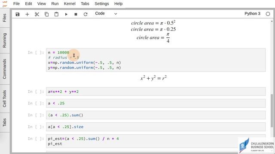Open the Code cell type dropdown
Screen dimensions: 275x154
[106, 14]
